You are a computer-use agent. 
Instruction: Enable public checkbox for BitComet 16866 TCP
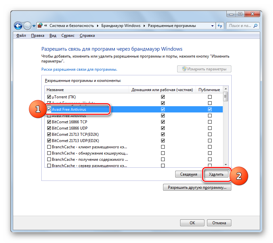(210, 122)
